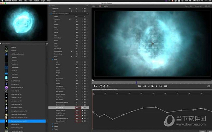Toggle the square box in the Velocity Variation row
The image size is (212, 132).
pos(85,94)
